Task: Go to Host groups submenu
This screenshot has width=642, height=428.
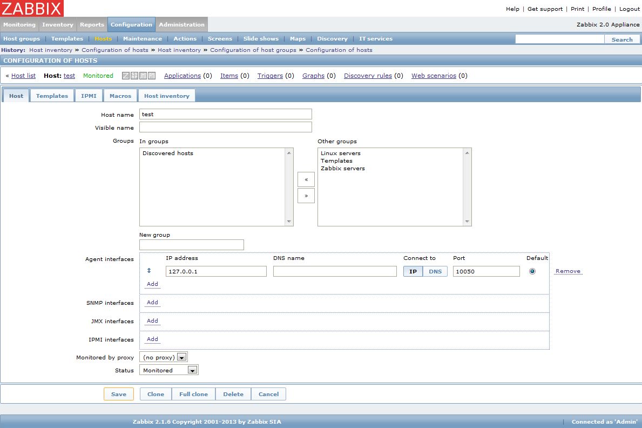Action: pyautogui.click(x=22, y=38)
